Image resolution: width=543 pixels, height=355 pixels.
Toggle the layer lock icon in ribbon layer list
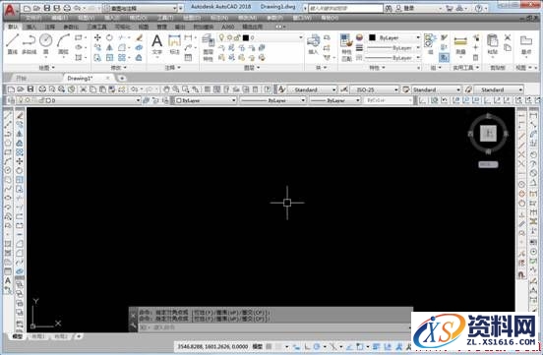pos(237,37)
